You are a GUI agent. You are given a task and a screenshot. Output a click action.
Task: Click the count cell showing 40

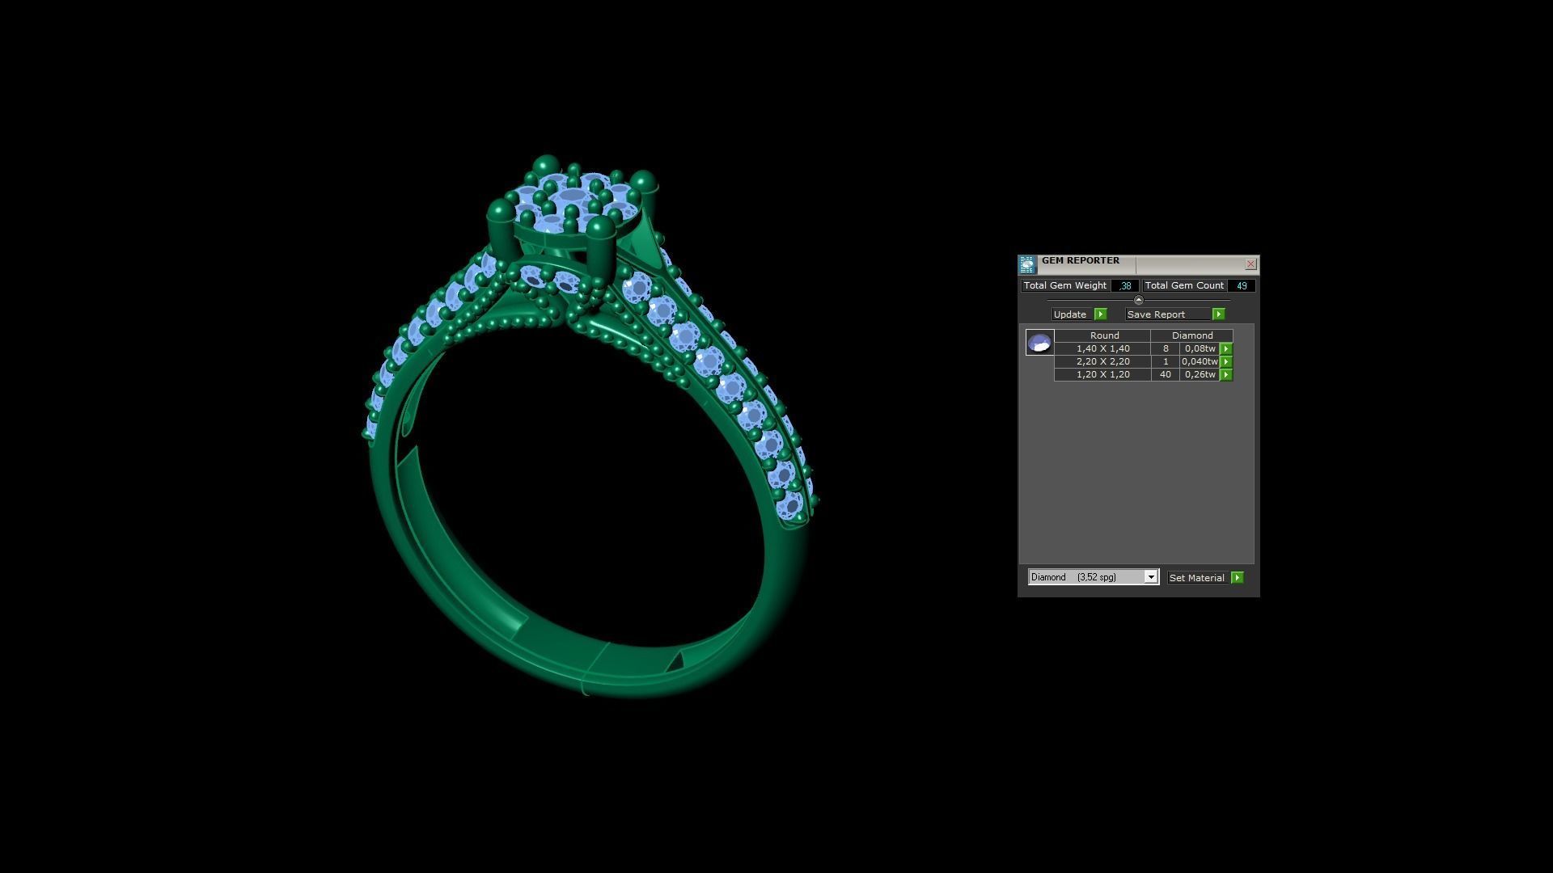tap(1166, 375)
